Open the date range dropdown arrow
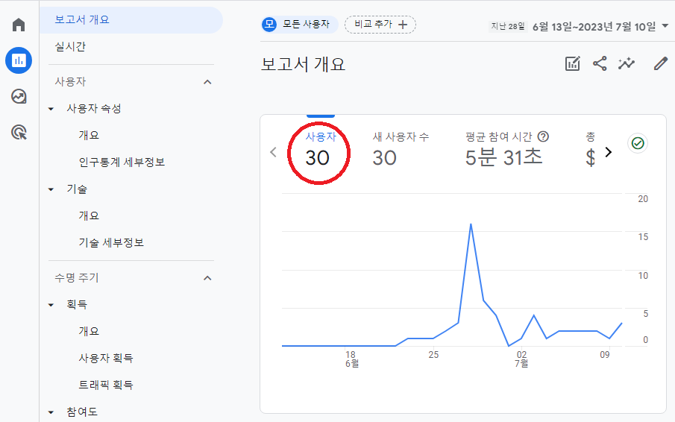The width and height of the screenshot is (675, 422). click(665, 26)
